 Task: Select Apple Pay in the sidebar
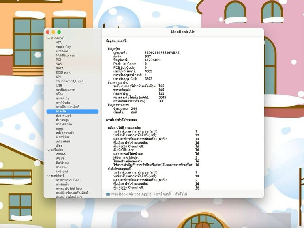click(63, 47)
